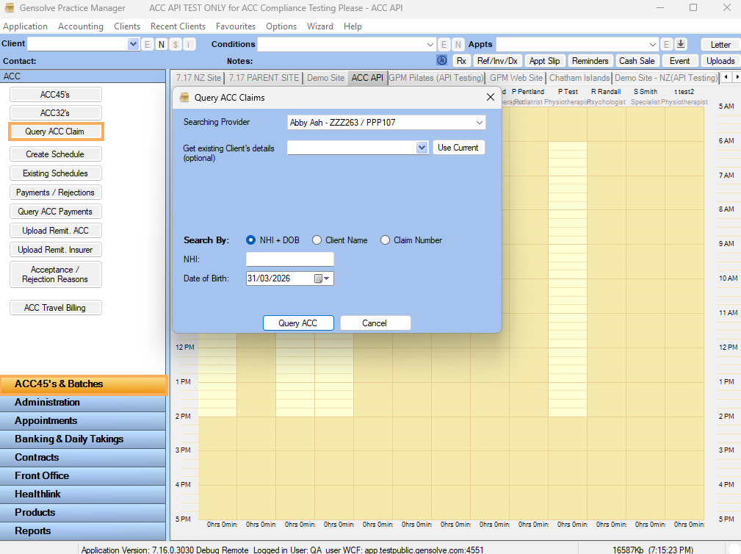Click the download arrow icon next to Appts

(681, 44)
